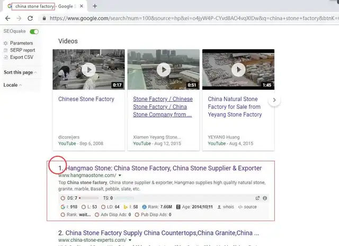Click the padlock icon in address bar
Viewport: 339px width, 246px height.
click(44, 19)
